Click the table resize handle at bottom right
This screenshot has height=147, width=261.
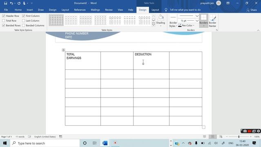[203, 127]
